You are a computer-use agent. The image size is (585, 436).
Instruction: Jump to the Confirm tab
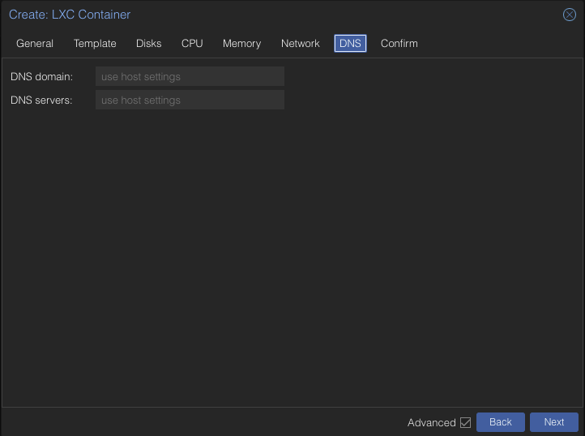[399, 44]
